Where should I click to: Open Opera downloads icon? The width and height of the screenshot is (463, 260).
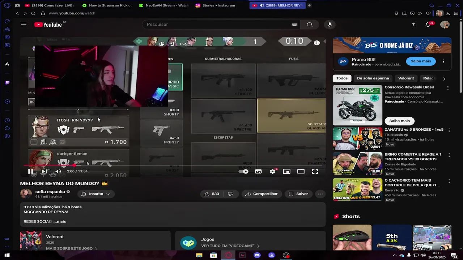(x=448, y=13)
